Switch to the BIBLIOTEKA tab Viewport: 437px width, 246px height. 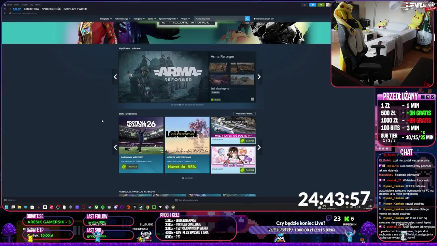pyautogui.click(x=31, y=9)
